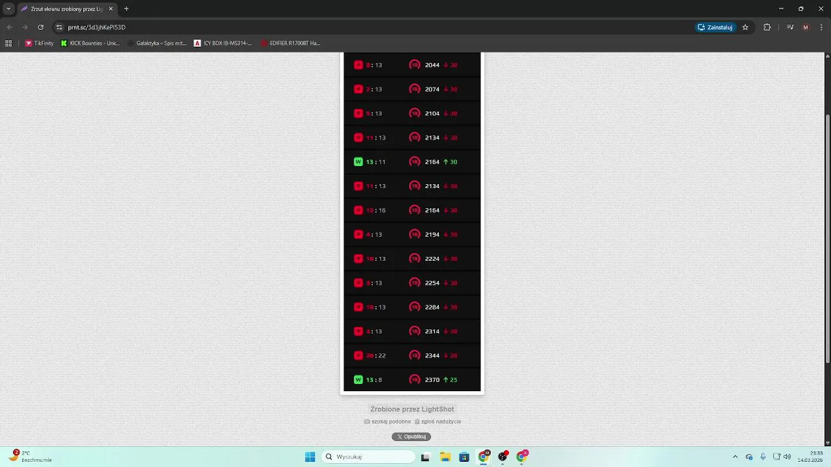Open the Windows Start menu
This screenshot has height=467, width=831.
pos(310,457)
